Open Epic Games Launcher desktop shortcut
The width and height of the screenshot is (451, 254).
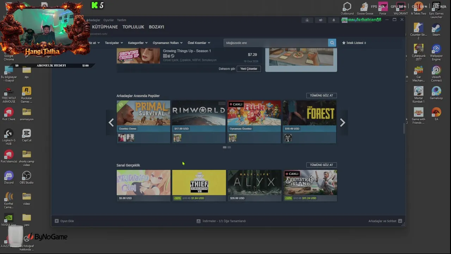(436, 10)
